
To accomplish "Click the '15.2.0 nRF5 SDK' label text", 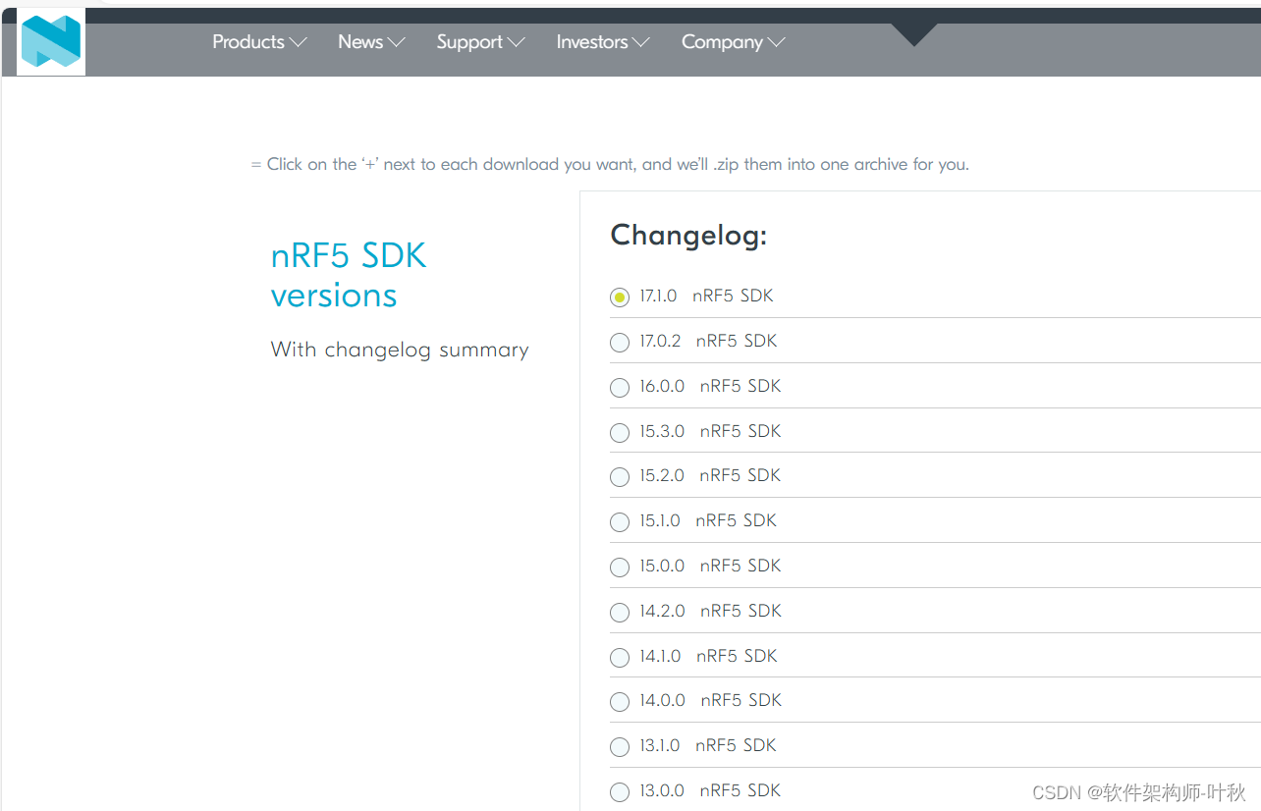I will (x=711, y=475).
